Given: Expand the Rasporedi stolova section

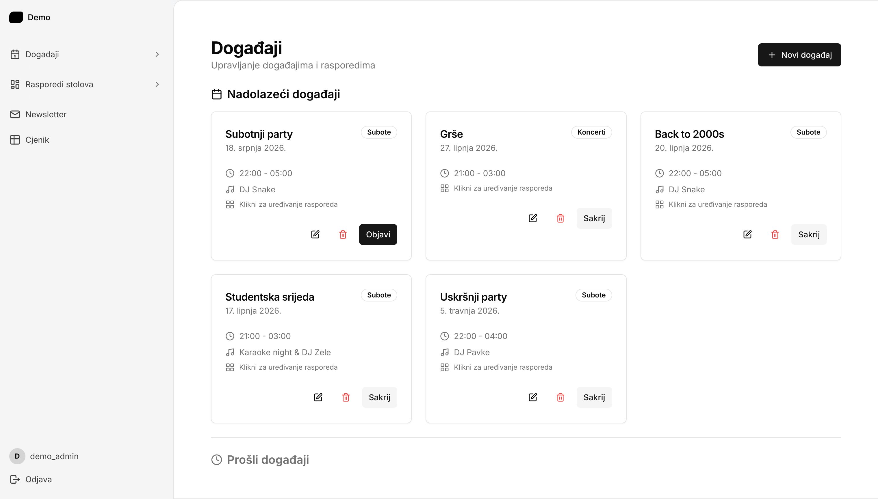Looking at the screenshot, I should point(157,84).
